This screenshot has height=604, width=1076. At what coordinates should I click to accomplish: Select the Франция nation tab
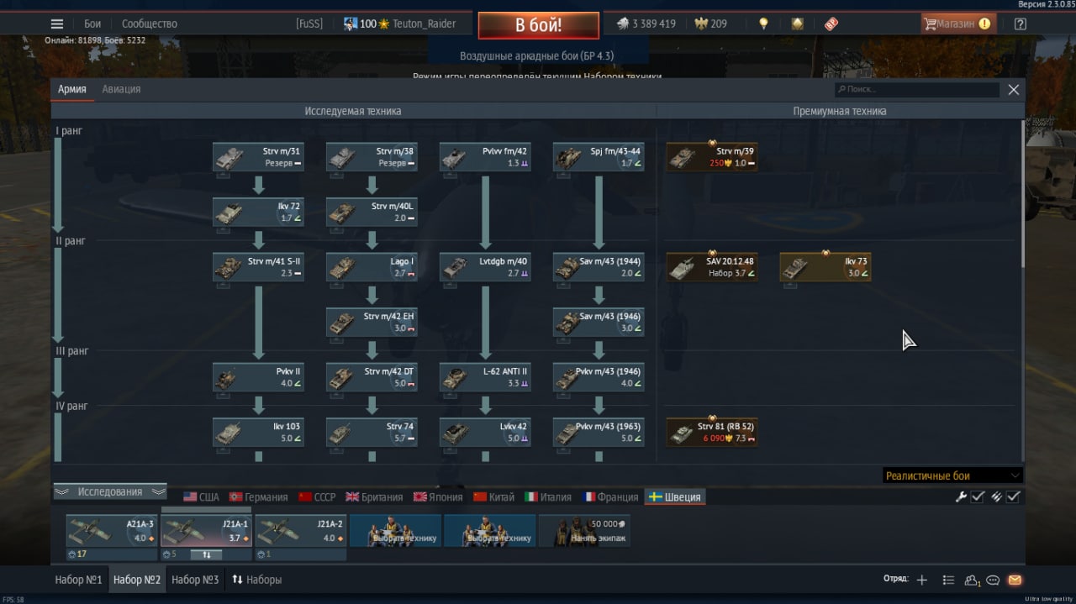pos(609,496)
